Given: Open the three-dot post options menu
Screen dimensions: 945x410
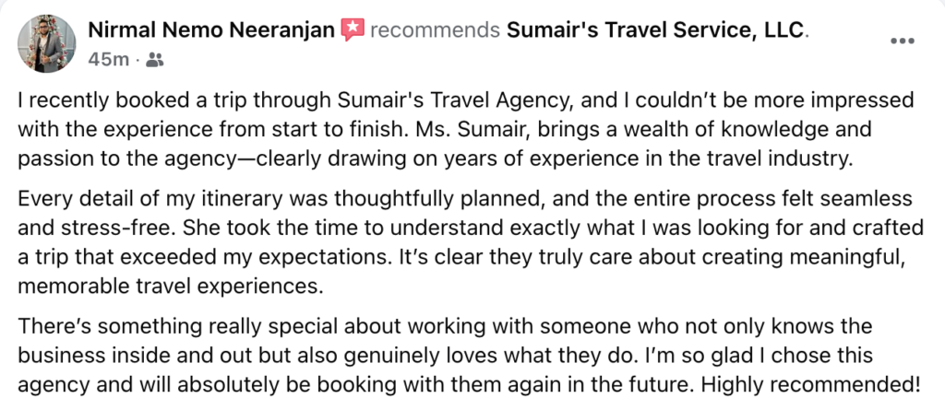Looking at the screenshot, I should click(x=903, y=41).
